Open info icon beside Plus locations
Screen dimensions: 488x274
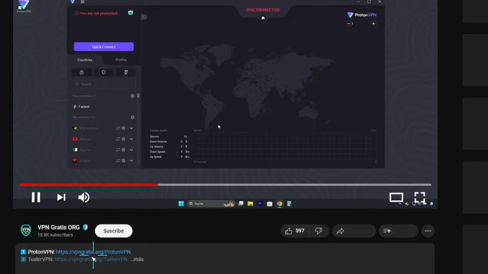coord(132,117)
